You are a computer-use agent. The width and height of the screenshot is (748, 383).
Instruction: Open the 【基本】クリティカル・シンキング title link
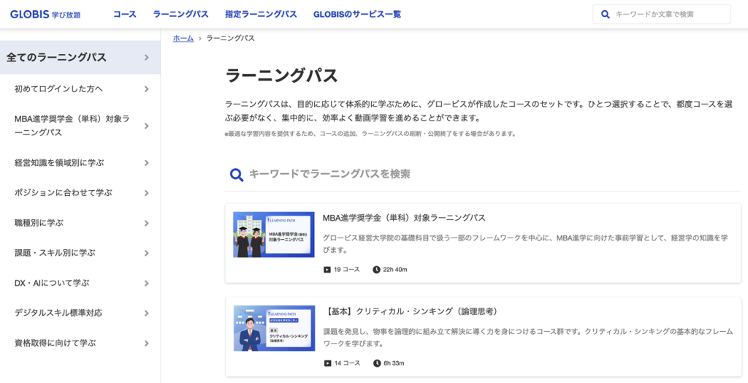[x=411, y=311]
